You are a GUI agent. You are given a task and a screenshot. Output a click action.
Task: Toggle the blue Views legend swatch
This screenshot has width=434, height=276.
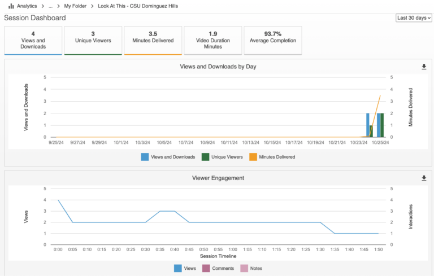point(178,268)
